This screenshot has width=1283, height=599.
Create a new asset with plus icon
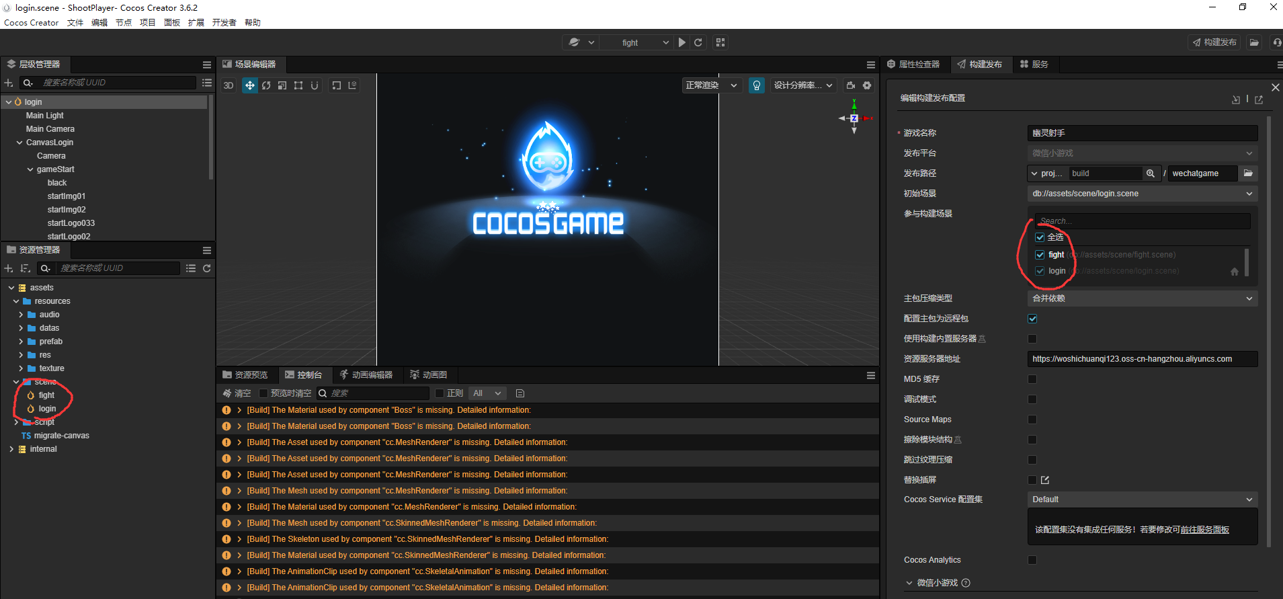9,268
